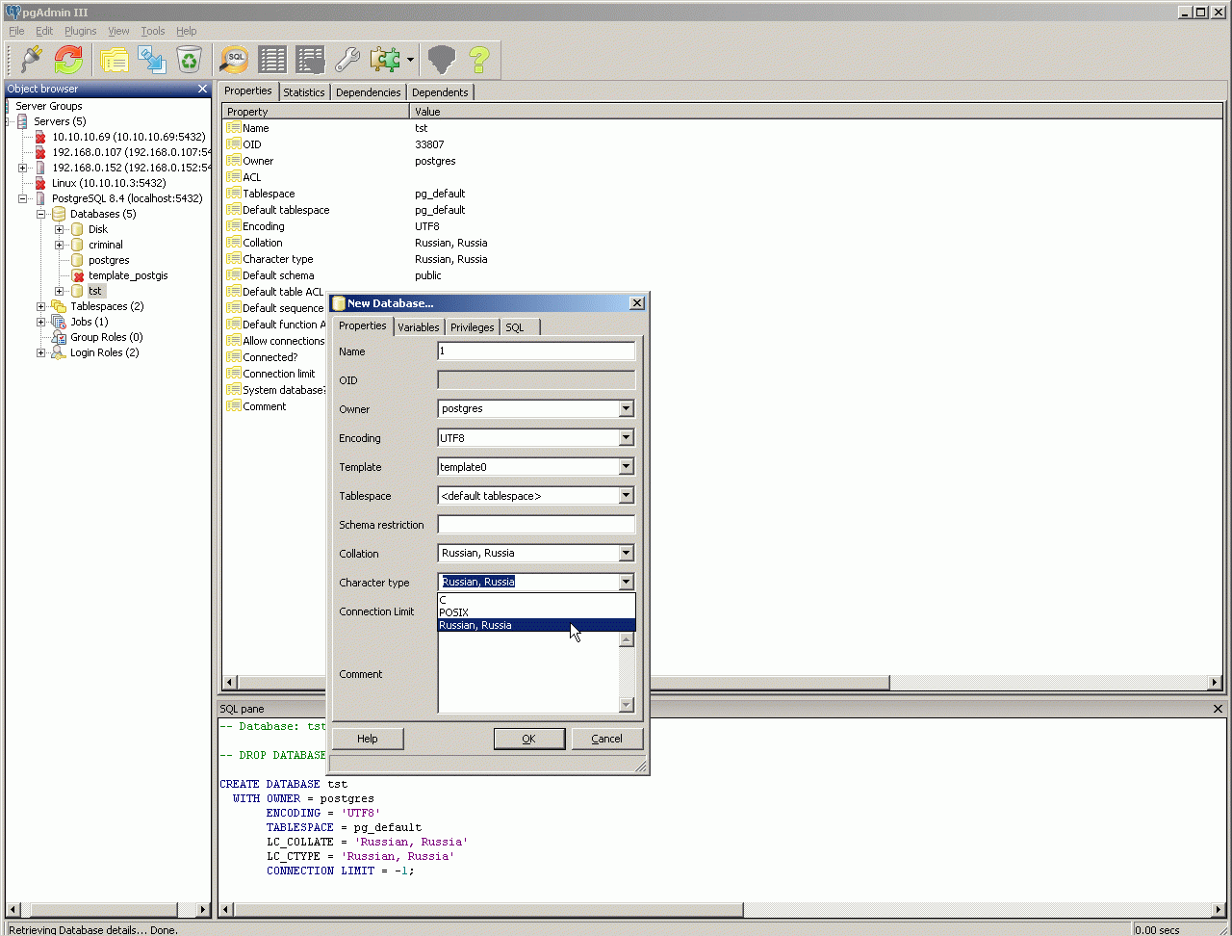Click the Name input field

pos(536,351)
